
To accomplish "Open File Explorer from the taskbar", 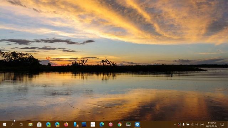I will coord(30,124).
